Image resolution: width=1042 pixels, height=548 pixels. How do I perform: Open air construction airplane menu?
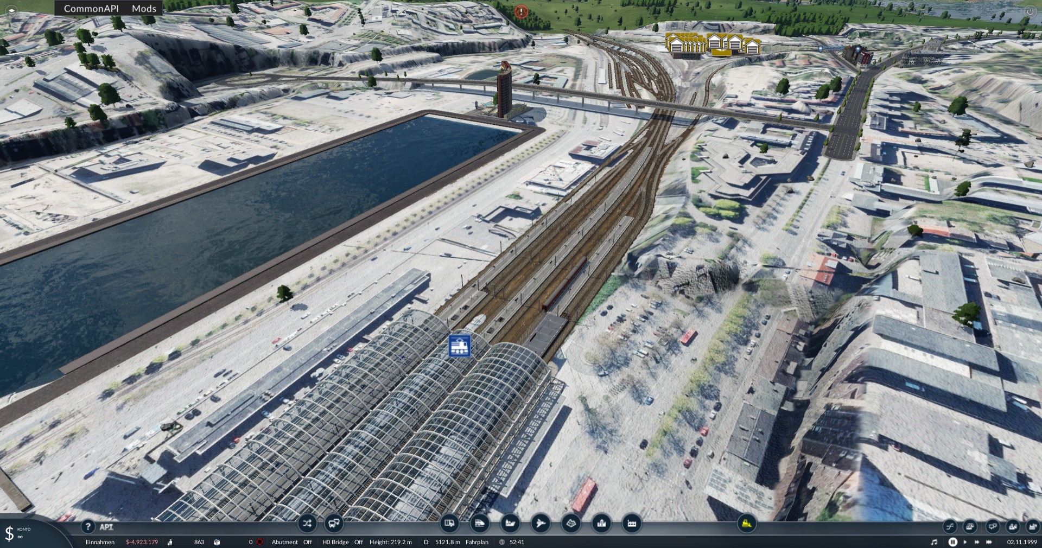click(x=541, y=524)
